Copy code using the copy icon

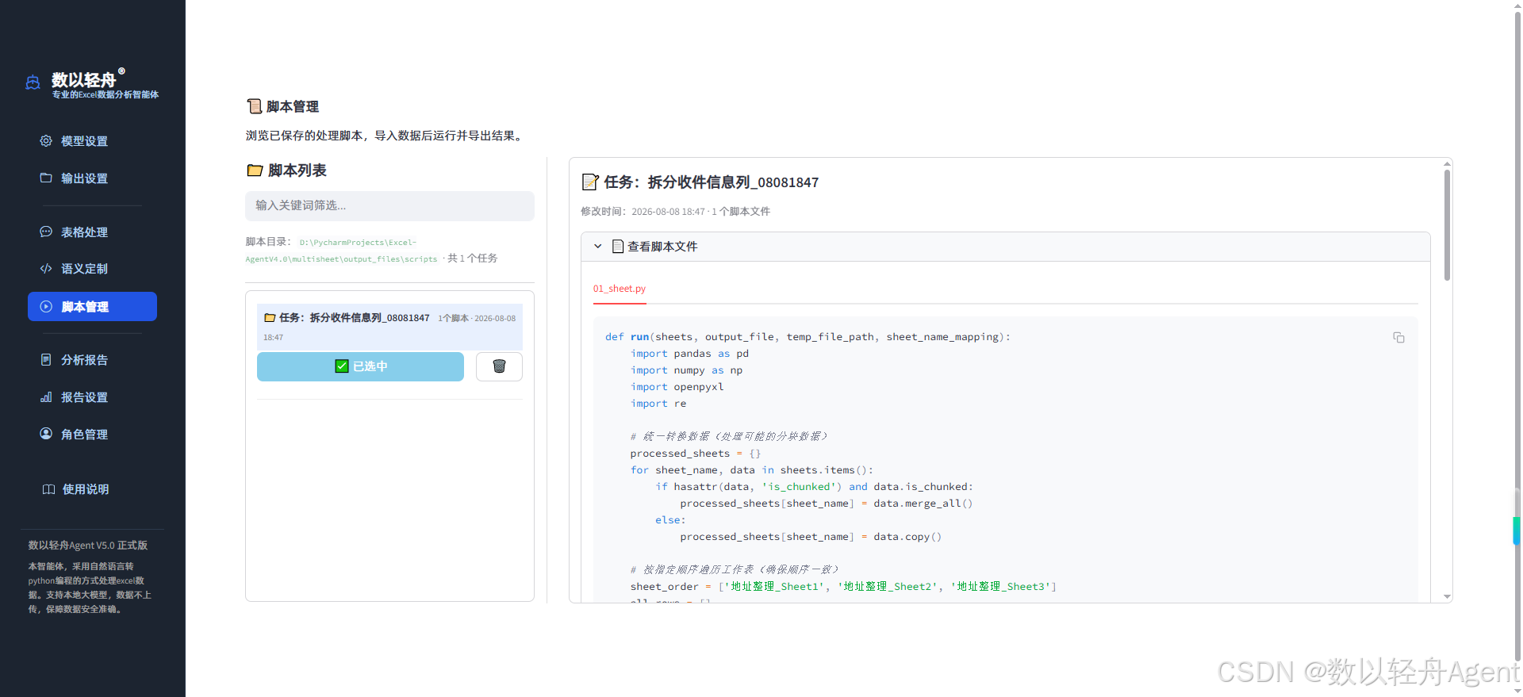point(1398,338)
